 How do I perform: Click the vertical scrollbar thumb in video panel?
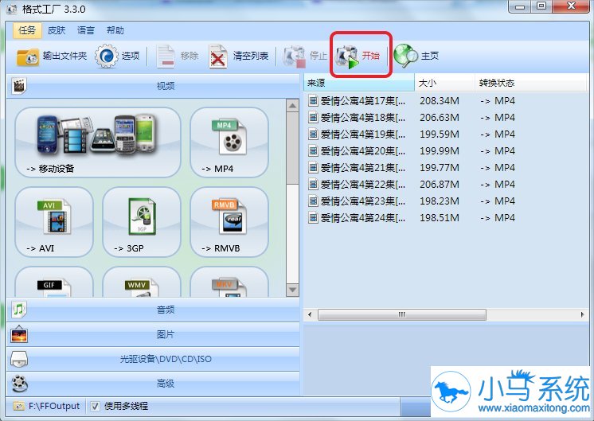[x=292, y=148]
